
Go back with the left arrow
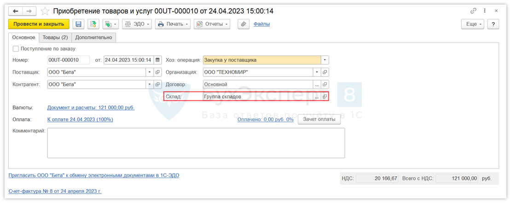(15, 11)
